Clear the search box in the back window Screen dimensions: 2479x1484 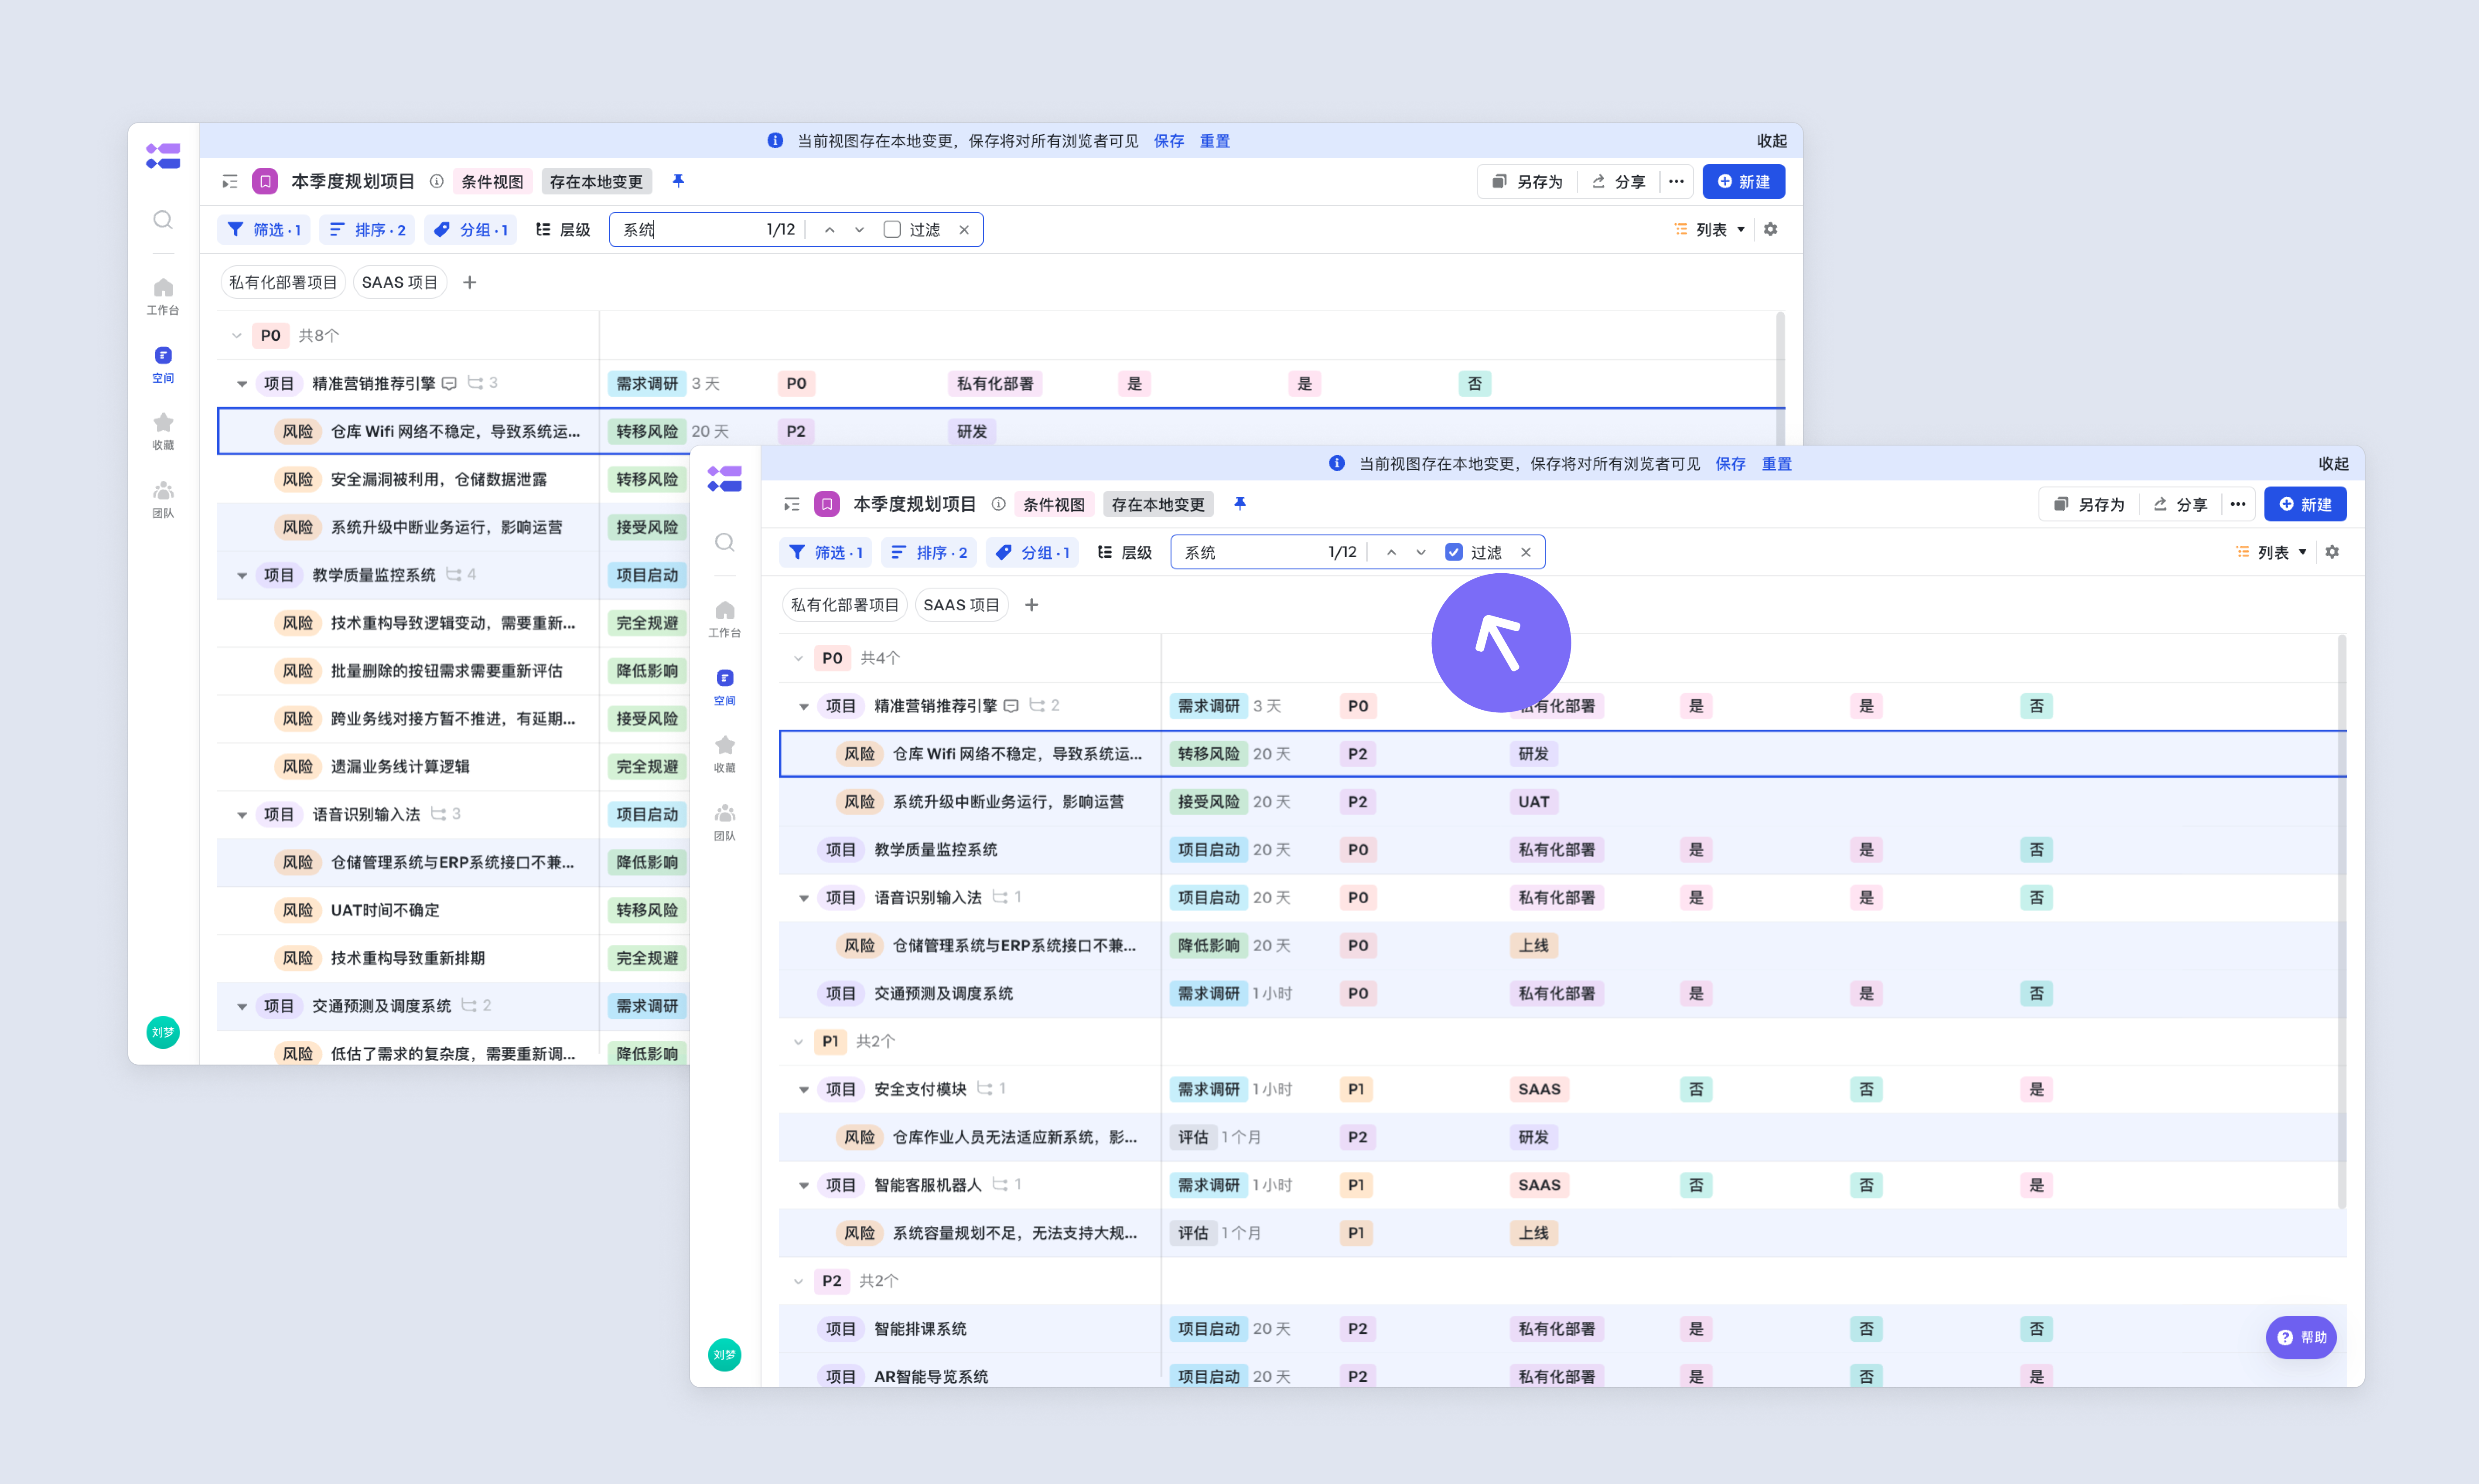(x=964, y=230)
